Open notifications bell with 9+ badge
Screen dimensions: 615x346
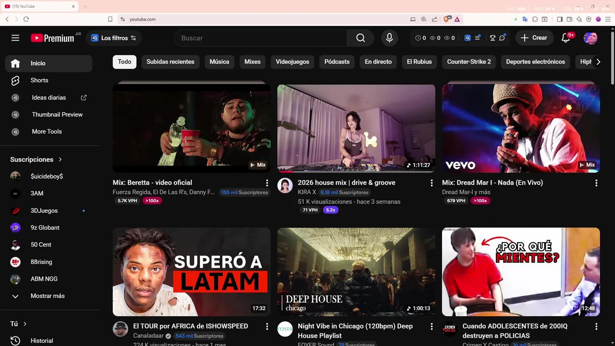tap(566, 38)
